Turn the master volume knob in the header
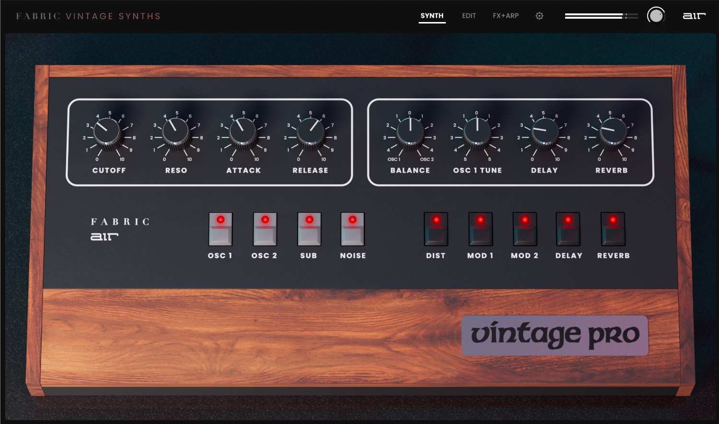719x424 pixels. click(x=656, y=15)
